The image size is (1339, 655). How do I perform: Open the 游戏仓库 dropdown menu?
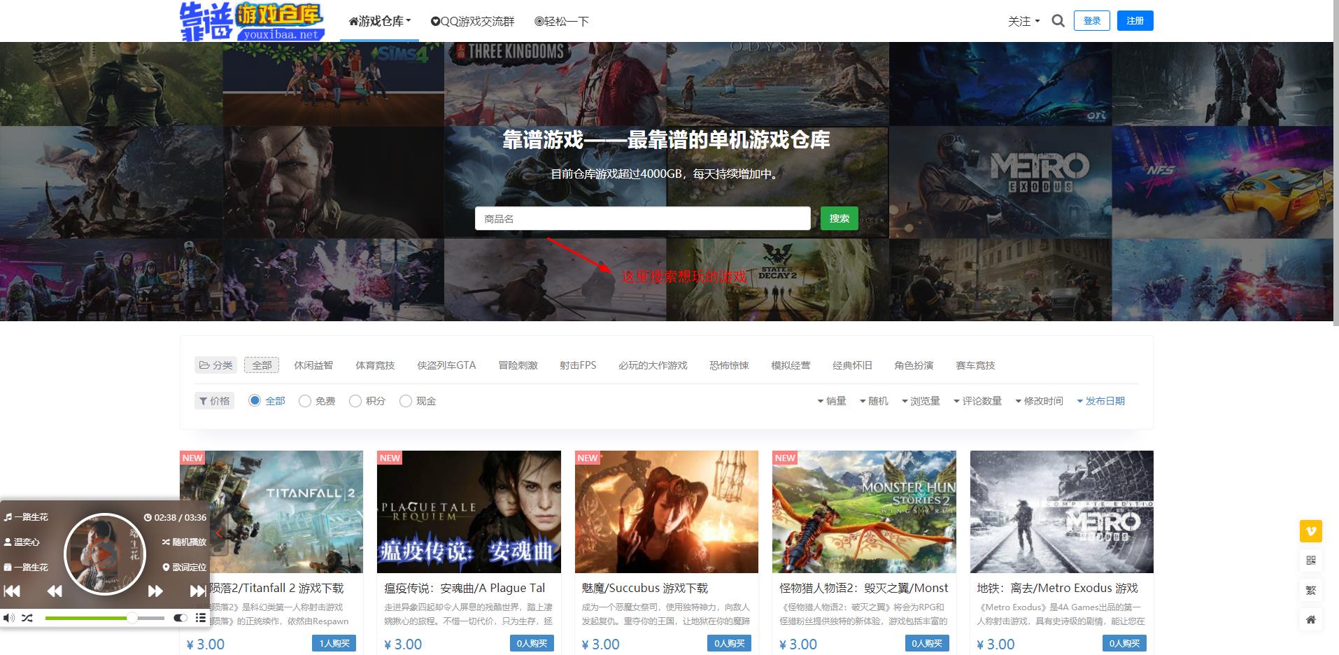click(380, 21)
